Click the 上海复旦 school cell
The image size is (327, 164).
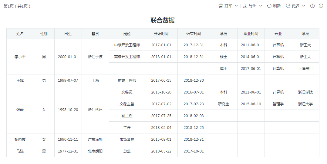pyautogui.click(x=305, y=69)
